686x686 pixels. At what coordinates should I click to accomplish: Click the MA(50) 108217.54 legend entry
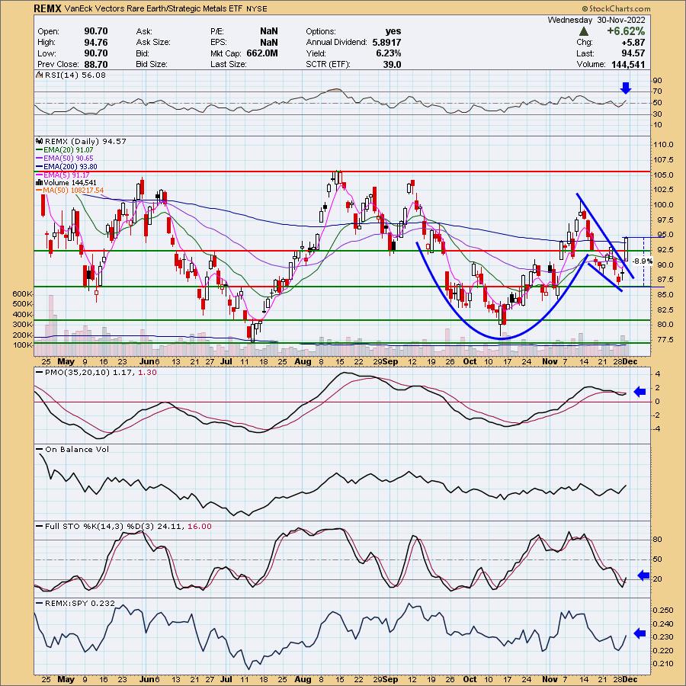click(x=73, y=191)
